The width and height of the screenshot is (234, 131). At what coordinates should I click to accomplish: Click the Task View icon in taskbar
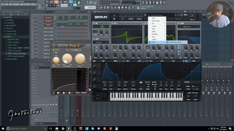(x=51, y=129)
